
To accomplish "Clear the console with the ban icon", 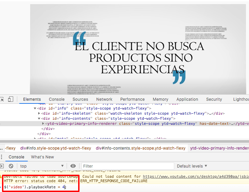I will pos(11,166).
